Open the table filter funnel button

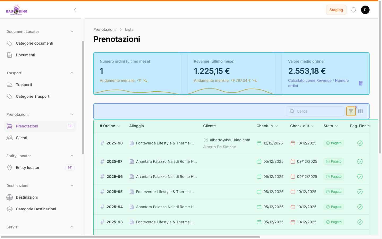pos(351,111)
